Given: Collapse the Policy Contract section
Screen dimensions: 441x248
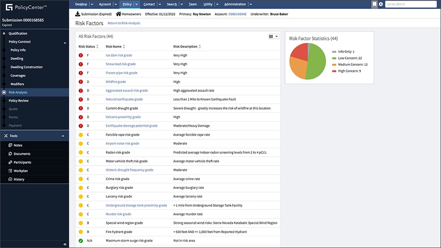Looking at the screenshot, I should [x=65, y=42].
